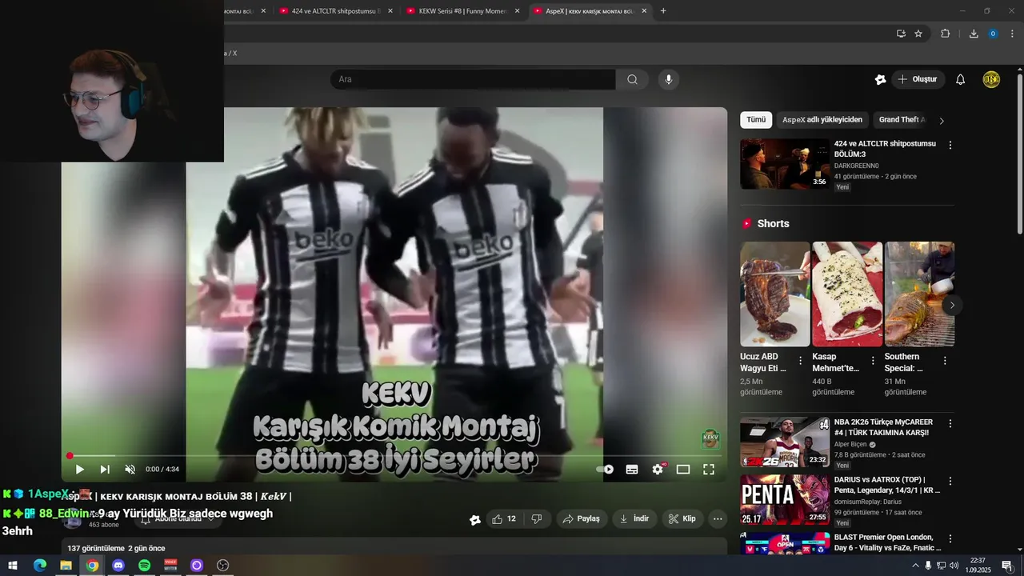Open OBS Studio from taskbar
The width and height of the screenshot is (1024, 576).
(x=222, y=566)
